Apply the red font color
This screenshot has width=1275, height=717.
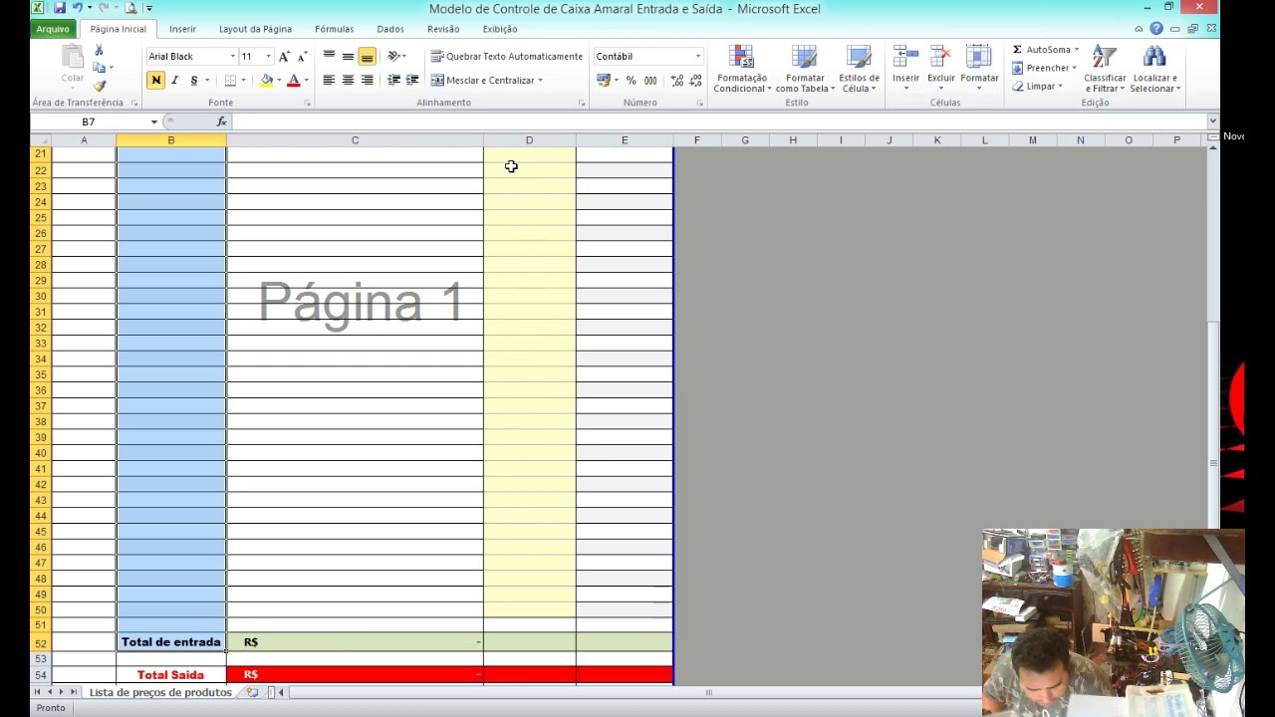point(293,80)
